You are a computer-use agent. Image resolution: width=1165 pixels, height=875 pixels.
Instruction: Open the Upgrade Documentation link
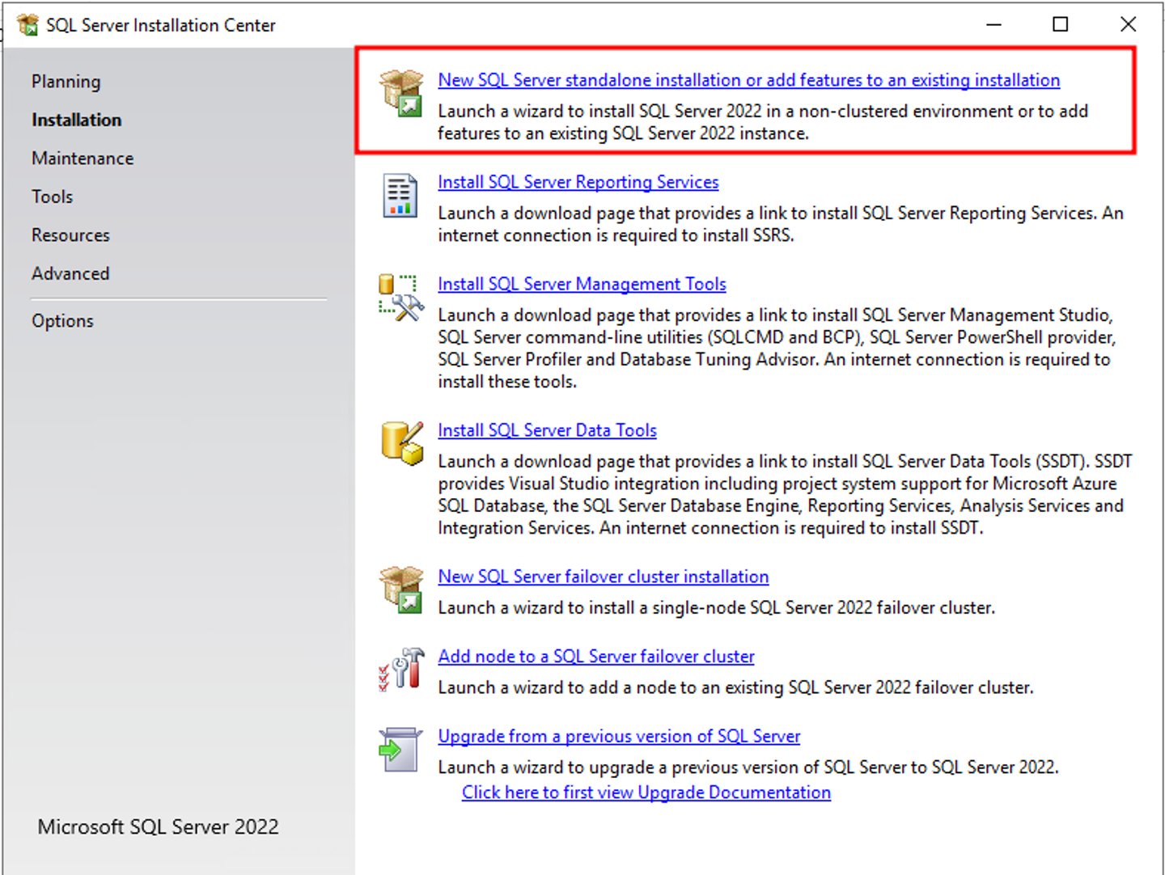(646, 793)
